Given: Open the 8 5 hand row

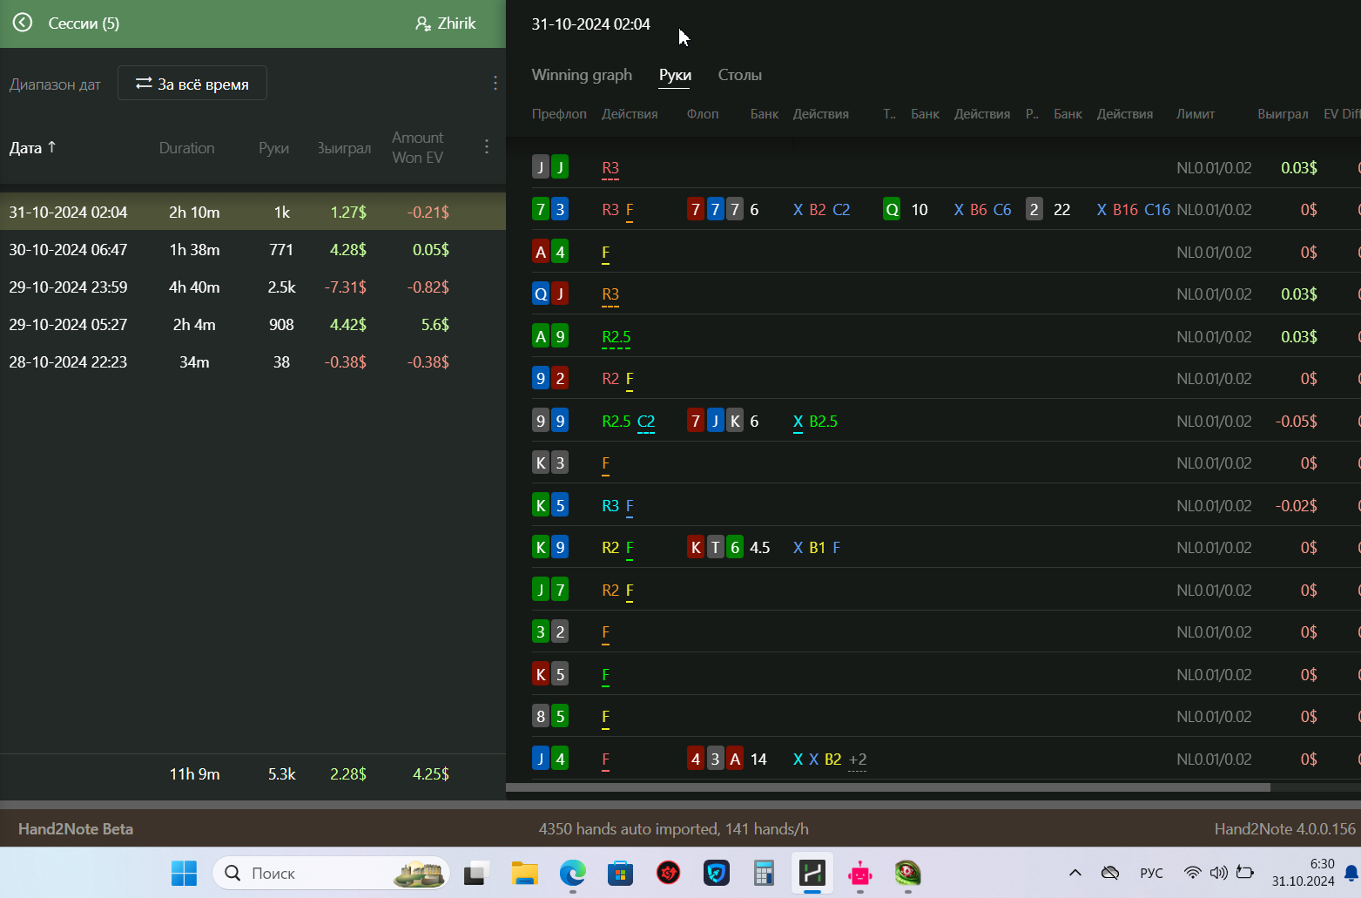Looking at the screenshot, I should pos(946,716).
